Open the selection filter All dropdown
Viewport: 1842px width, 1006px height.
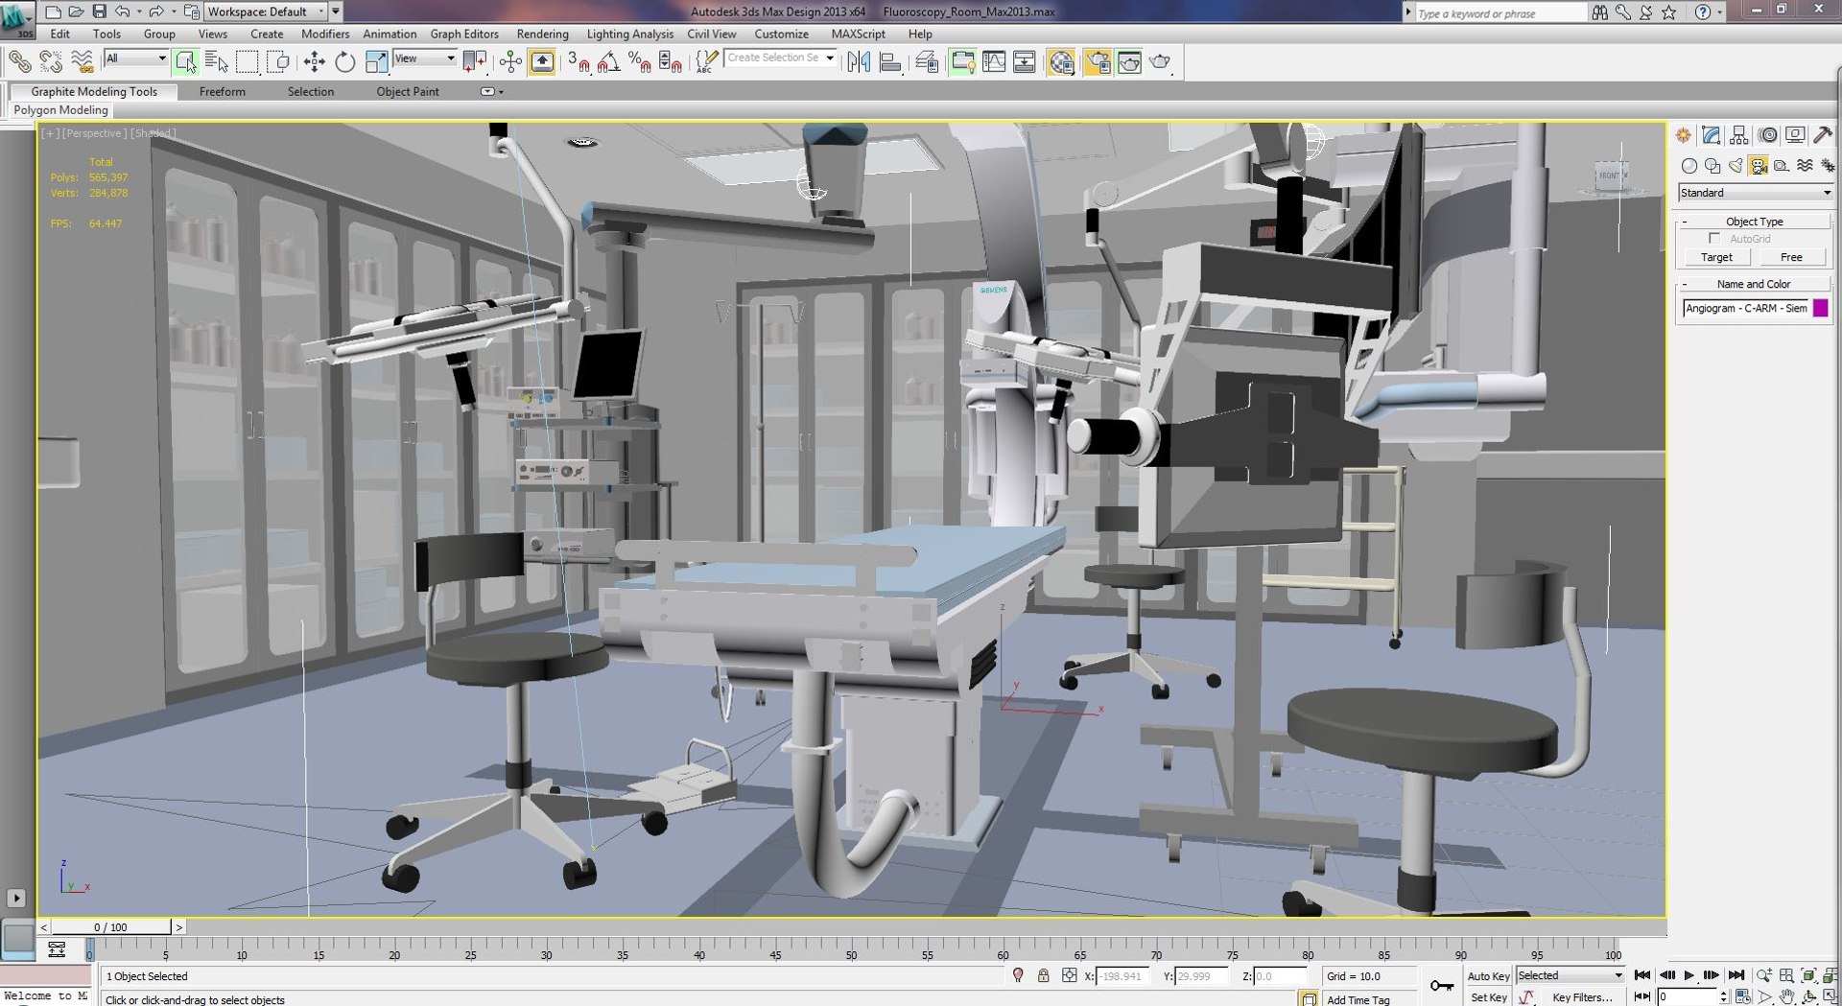click(x=135, y=58)
